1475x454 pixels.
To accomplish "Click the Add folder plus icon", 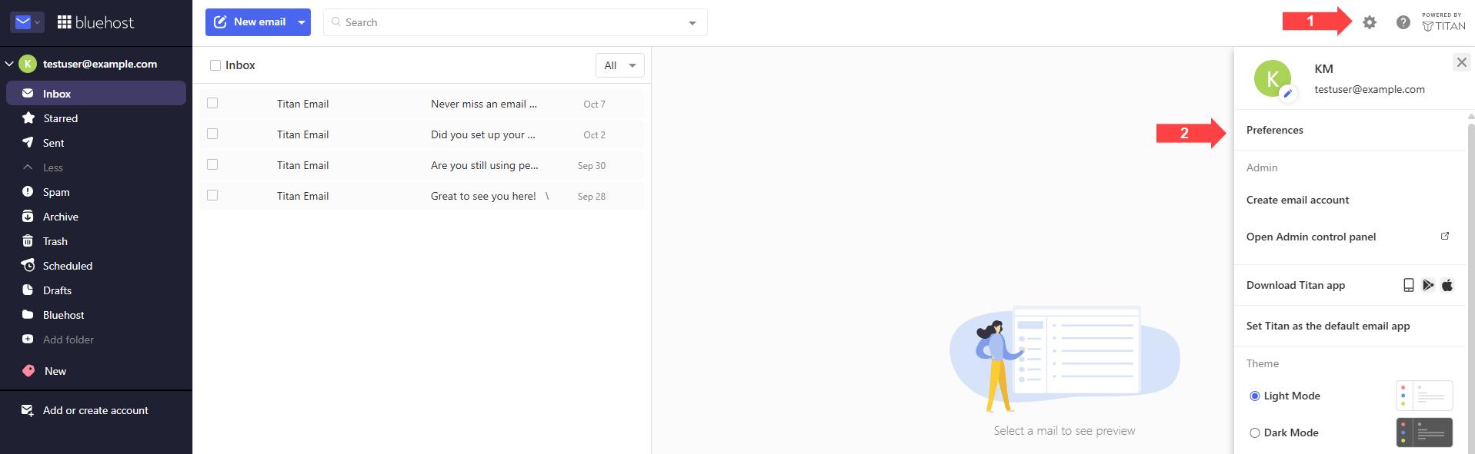I will 28,339.
